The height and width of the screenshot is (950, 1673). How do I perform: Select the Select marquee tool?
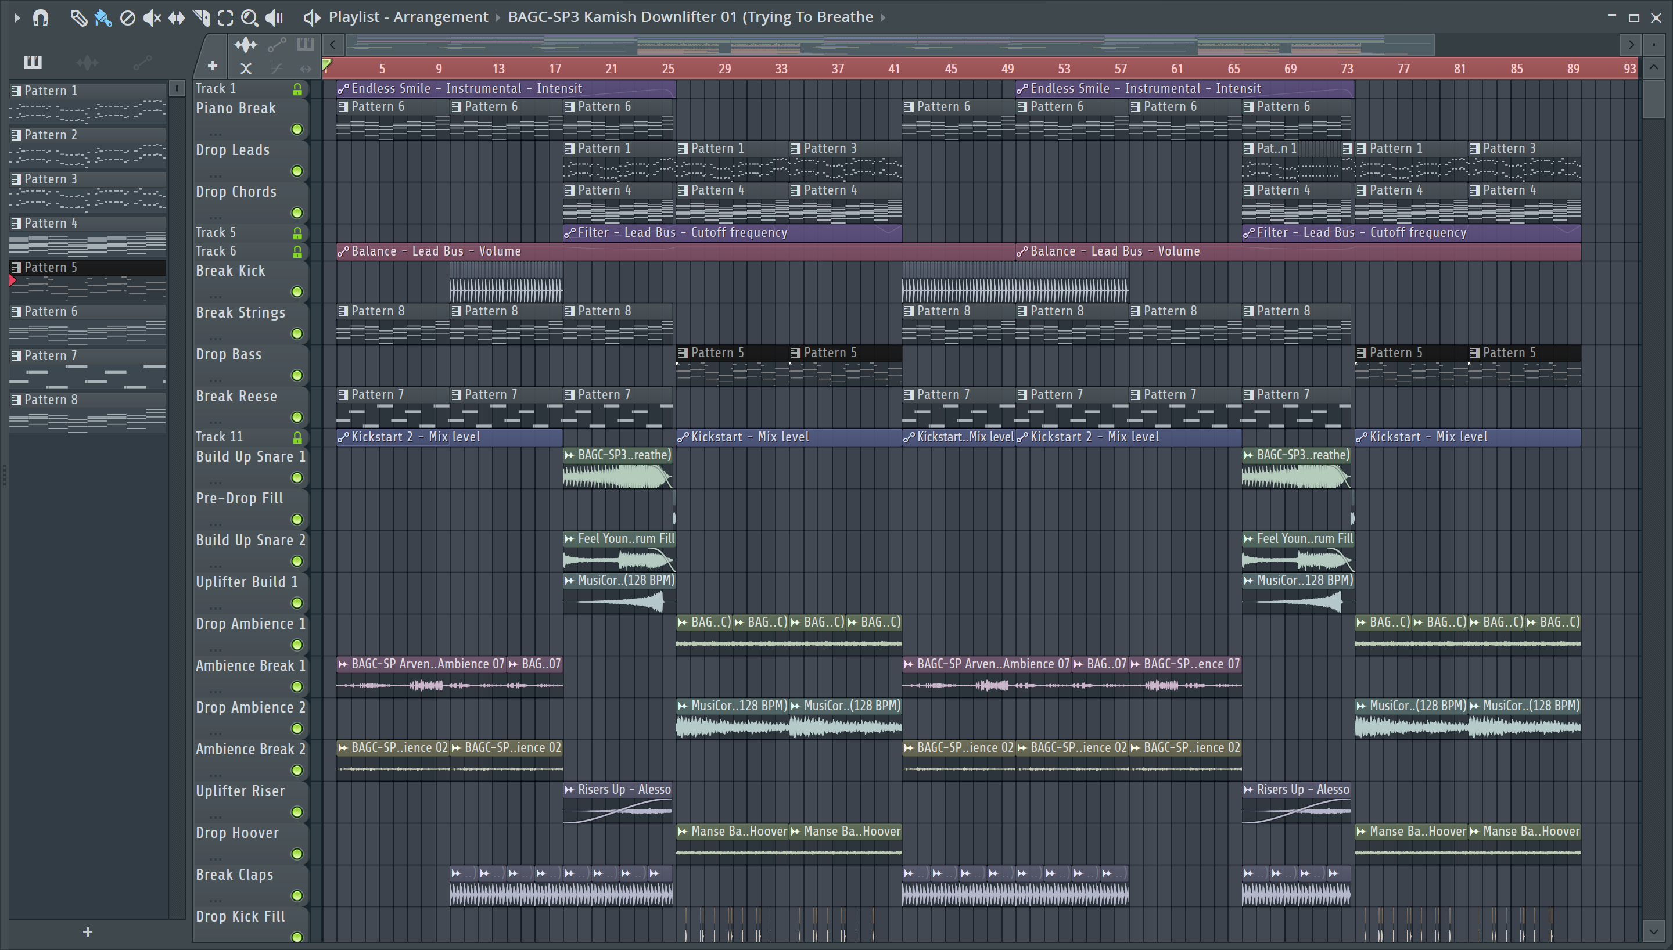point(225,17)
